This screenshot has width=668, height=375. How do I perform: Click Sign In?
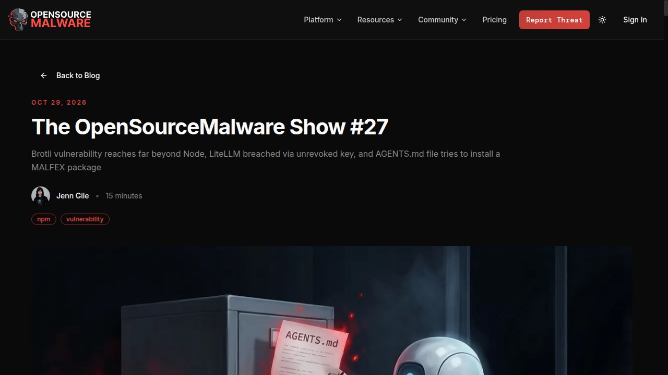coord(635,20)
